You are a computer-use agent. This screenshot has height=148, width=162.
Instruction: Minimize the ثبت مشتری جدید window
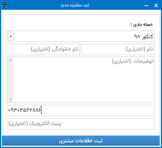click(146, 6)
